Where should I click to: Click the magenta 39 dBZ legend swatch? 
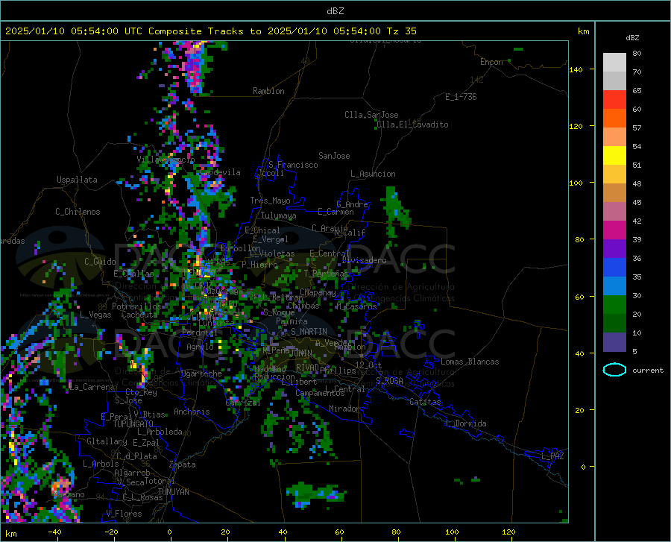coord(614,230)
